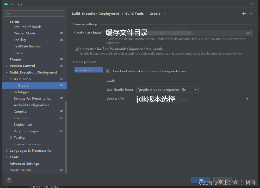Click the search magnifier icon in the settings search
The width and height of the screenshot is (260, 188).
coord(8,14)
